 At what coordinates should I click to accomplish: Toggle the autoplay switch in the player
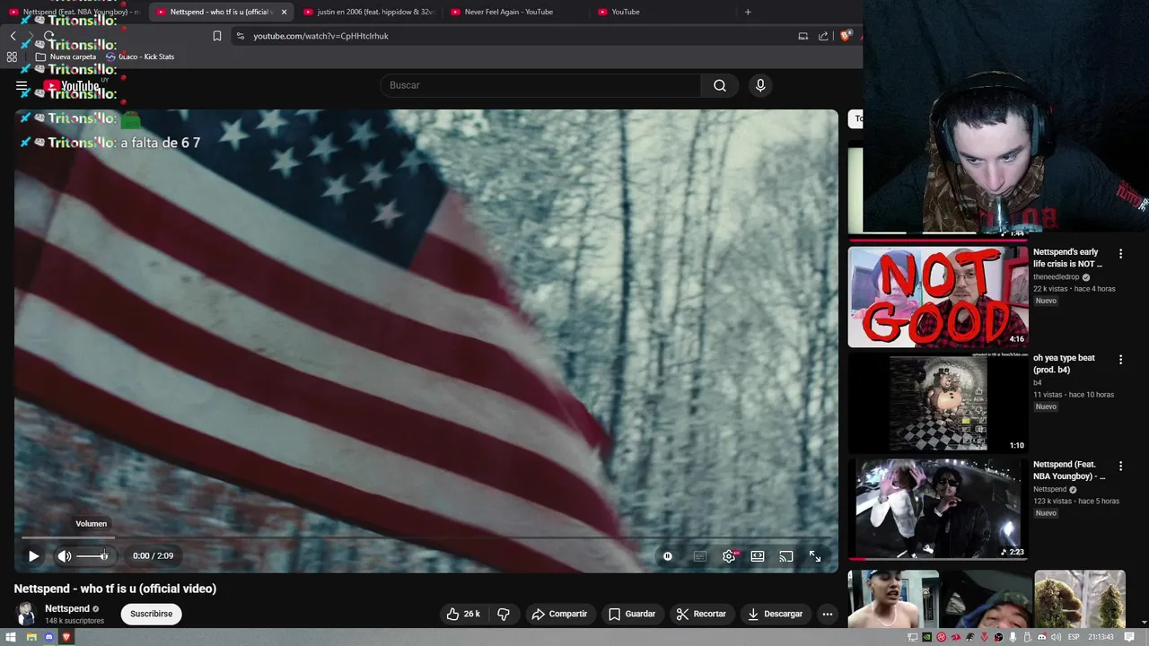point(668,556)
